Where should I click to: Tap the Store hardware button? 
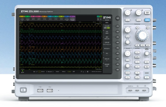pyautogui.click(x=128, y=77)
